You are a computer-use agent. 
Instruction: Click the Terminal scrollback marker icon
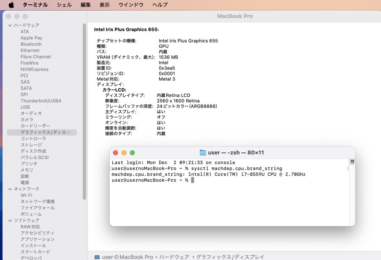tap(352, 162)
